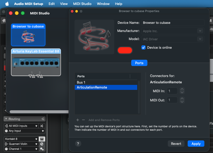
Task: Click the Routing settings icon
Action: pos(43,119)
